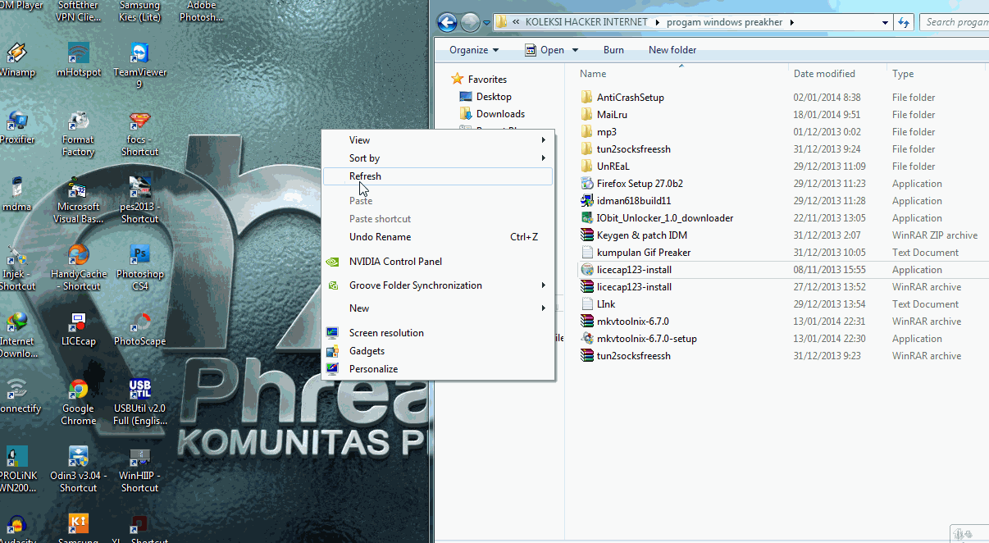Select the mdma desktop icon

coord(16,194)
